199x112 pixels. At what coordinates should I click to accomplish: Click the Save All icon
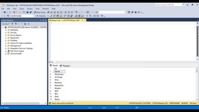31,12
